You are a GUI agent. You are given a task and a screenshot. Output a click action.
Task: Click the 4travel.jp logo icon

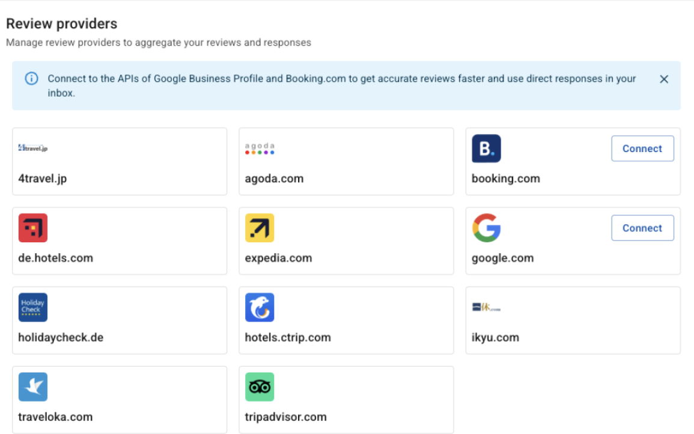[x=32, y=148]
